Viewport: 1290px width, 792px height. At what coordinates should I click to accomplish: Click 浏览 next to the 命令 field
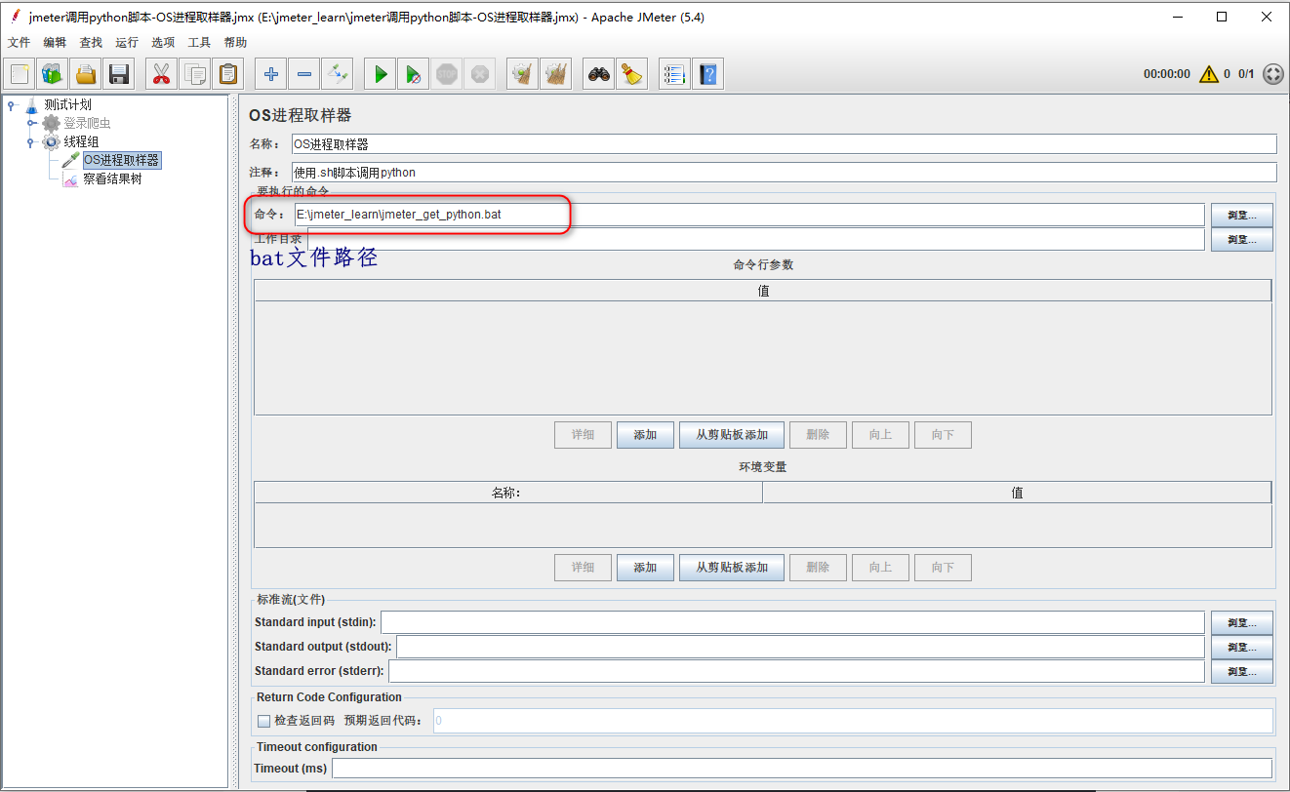point(1241,215)
